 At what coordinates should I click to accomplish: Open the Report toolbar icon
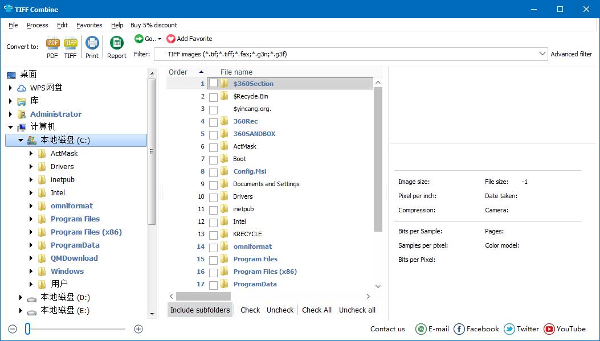coord(116,43)
